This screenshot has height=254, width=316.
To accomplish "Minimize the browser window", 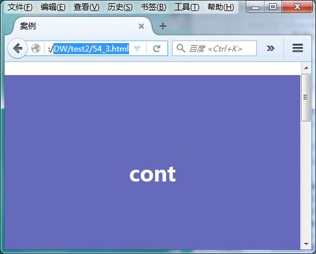I will tap(255, 7).
